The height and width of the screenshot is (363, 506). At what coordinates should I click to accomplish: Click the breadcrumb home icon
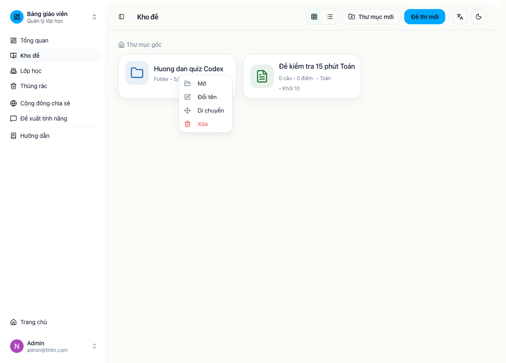point(121,45)
